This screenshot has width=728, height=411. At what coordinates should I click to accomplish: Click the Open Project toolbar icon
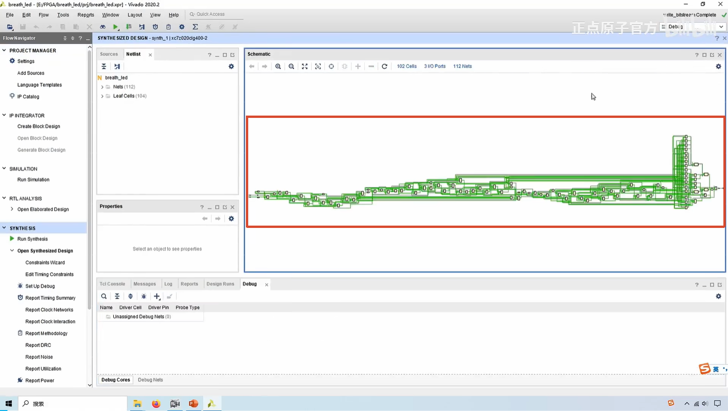click(10, 27)
